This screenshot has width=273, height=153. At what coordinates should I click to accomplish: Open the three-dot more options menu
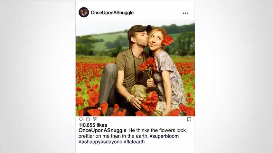(x=185, y=13)
